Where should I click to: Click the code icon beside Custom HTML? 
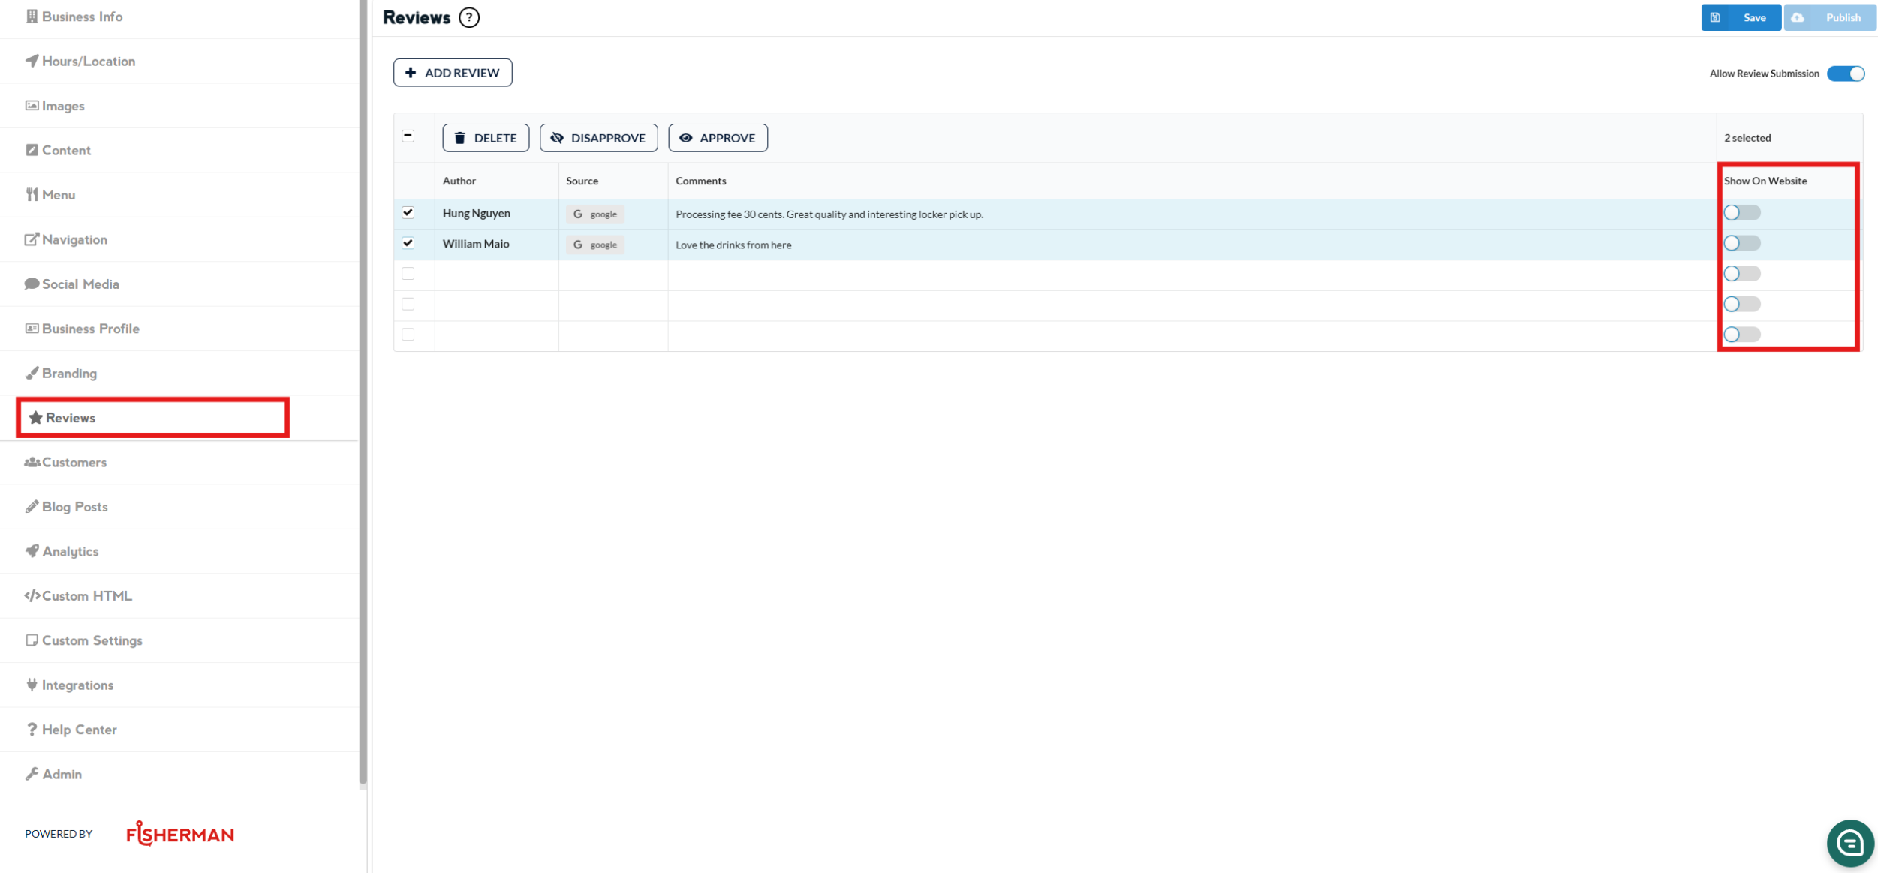tap(32, 595)
